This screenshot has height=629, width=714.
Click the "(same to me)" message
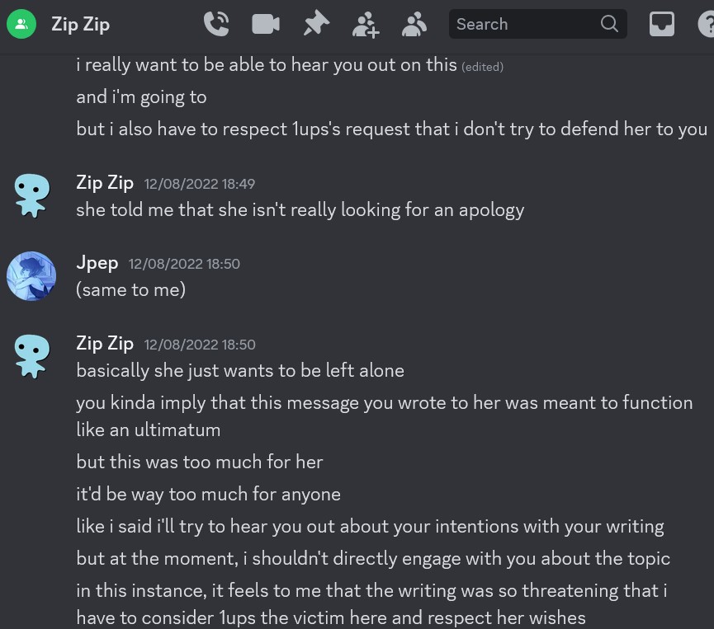point(130,289)
